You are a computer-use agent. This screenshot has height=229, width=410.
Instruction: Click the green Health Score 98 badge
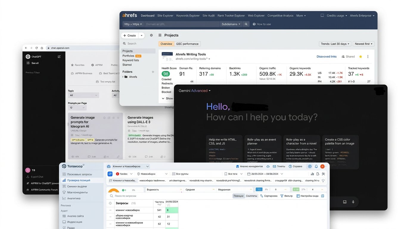[x=166, y=74]
